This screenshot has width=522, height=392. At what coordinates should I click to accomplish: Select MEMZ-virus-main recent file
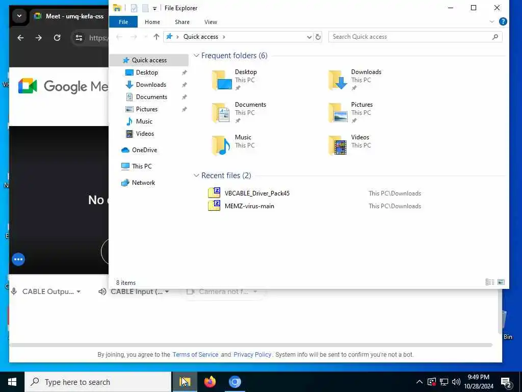(249, 206)
